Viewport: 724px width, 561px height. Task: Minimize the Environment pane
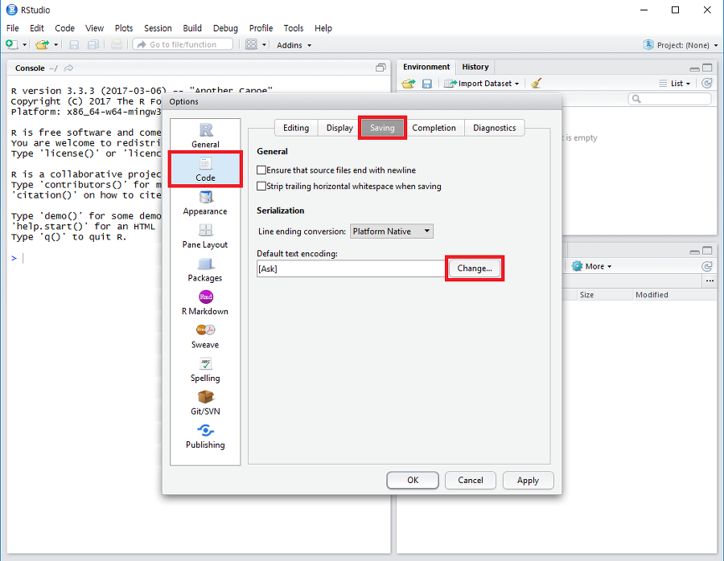coord(694,69)
